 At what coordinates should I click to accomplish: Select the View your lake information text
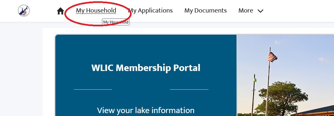146,110
